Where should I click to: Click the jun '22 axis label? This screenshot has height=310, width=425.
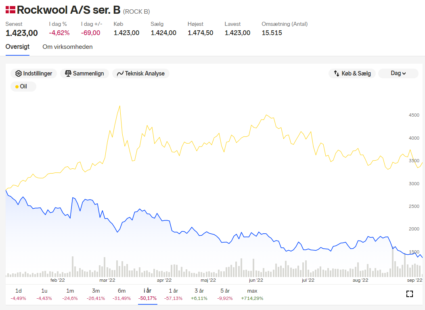[256, 280]
